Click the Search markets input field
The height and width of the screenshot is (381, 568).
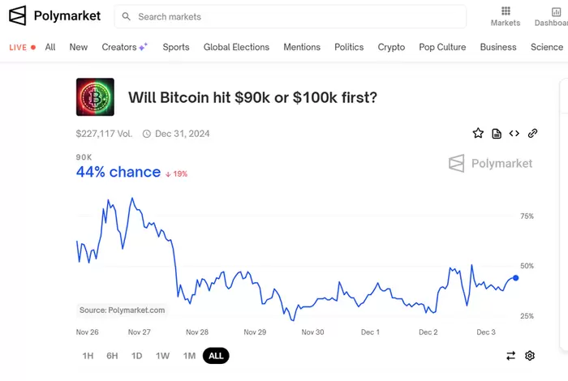(x=292, y=16)
